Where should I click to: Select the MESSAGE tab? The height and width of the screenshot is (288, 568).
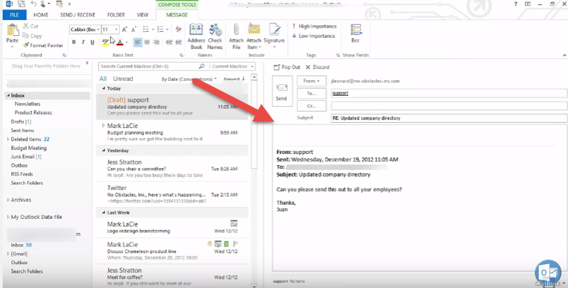coord(177,15)
